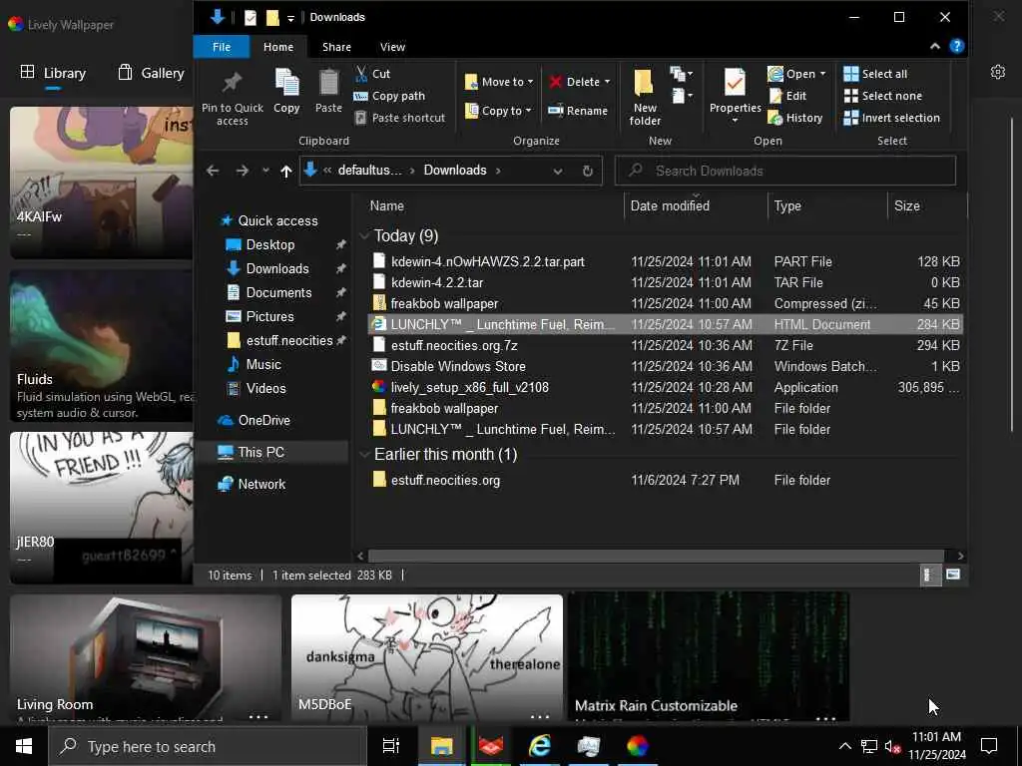Refresh the Downloads folder view
The image size is (1022, 766).
coord(587,171)
